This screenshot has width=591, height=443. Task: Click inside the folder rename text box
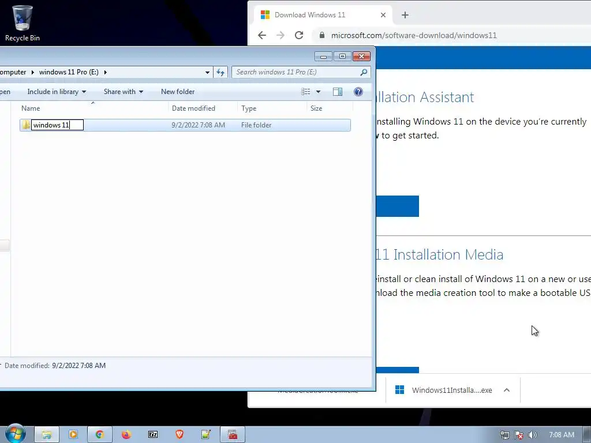point(57,125)
